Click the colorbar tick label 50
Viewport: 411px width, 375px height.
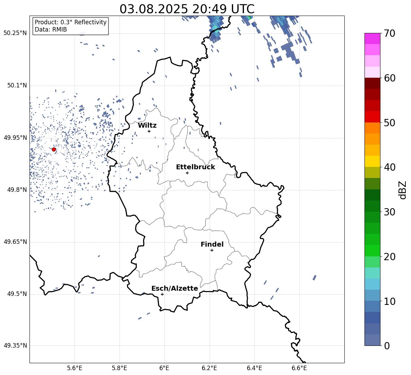[389, 123]
